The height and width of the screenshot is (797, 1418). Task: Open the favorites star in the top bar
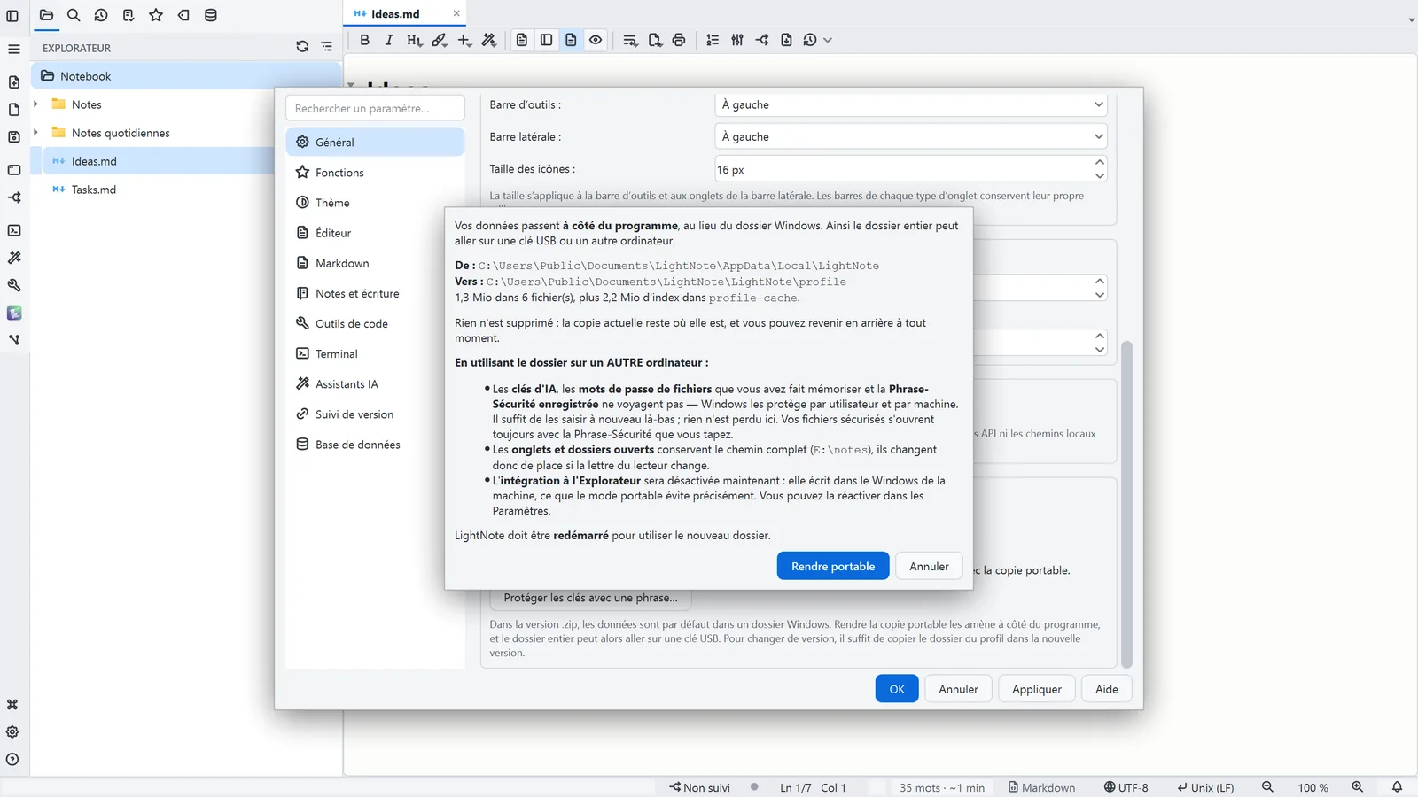pyautogui.click(x=156, y=15)
